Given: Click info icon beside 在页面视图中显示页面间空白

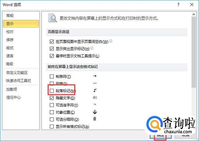Looking at the screenshot, I should (111, 41).
